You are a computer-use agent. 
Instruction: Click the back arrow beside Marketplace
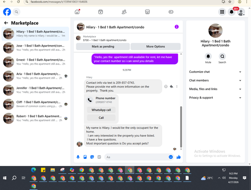click(6, 23)
